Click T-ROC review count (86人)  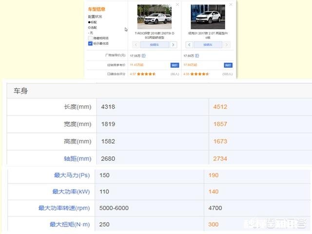(175, 74)
